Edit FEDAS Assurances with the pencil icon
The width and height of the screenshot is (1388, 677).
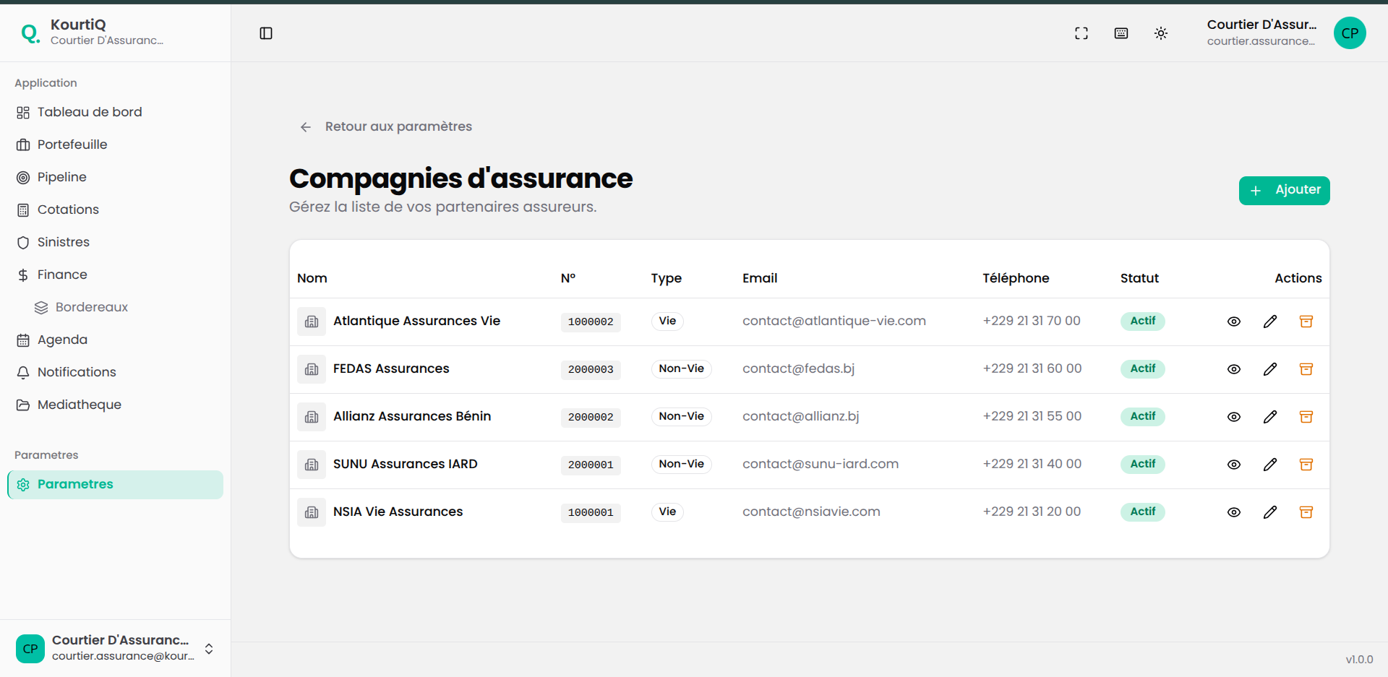(1270, 369)
